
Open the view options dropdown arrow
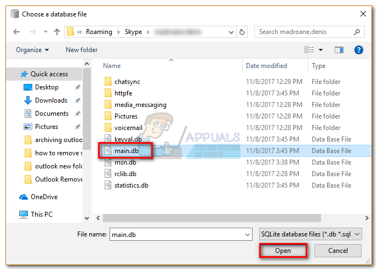coord(320,50)
